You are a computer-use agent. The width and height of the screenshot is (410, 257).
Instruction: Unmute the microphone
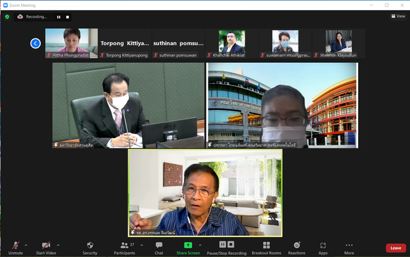tap(16, 248)
